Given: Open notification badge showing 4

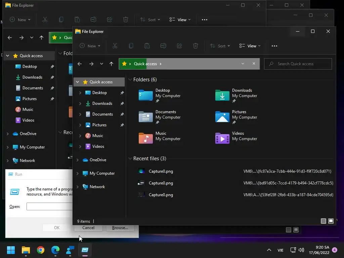Looking at the screenshot, I should point(335,250).
